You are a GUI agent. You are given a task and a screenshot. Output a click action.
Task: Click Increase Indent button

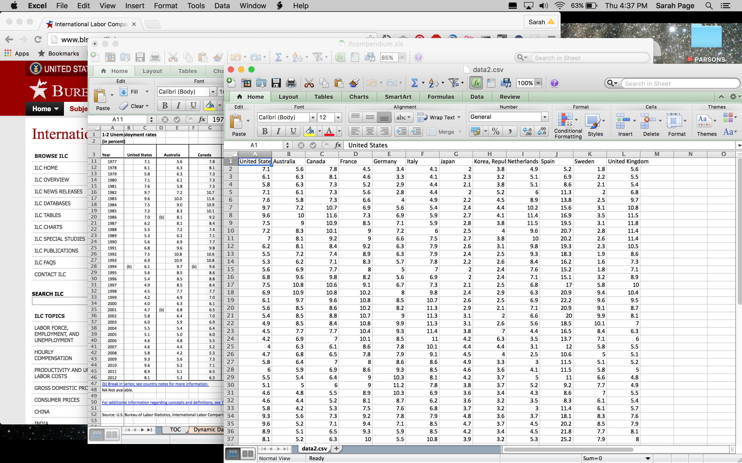[x=416, y=132]
